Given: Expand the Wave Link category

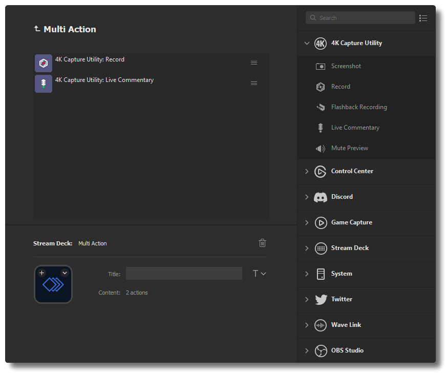Looking at the screenshot, I should tap(307, 325).
